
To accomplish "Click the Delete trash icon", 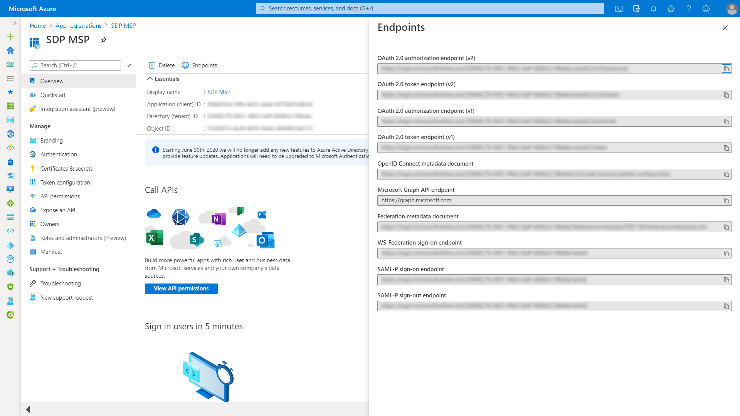I will pos(152,65).
